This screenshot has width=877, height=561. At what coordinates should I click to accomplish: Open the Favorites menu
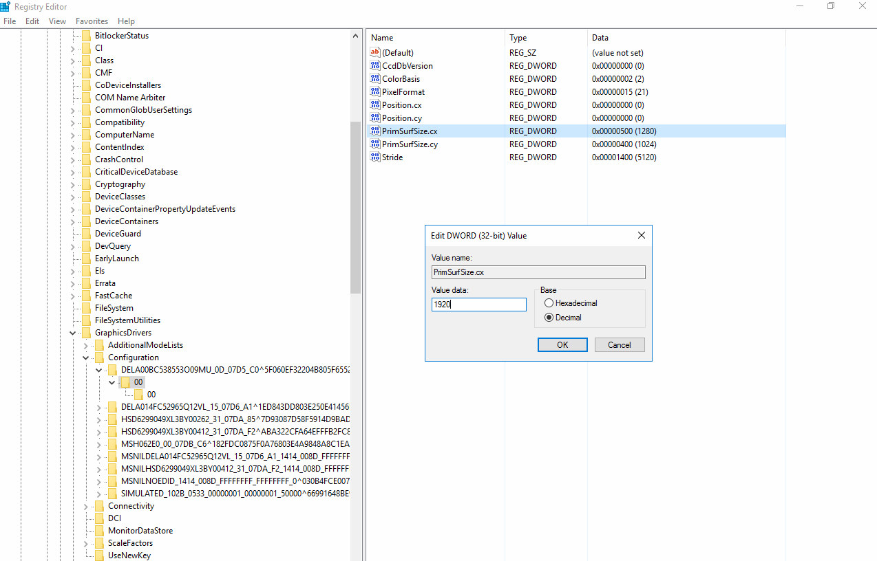[92, 21]
